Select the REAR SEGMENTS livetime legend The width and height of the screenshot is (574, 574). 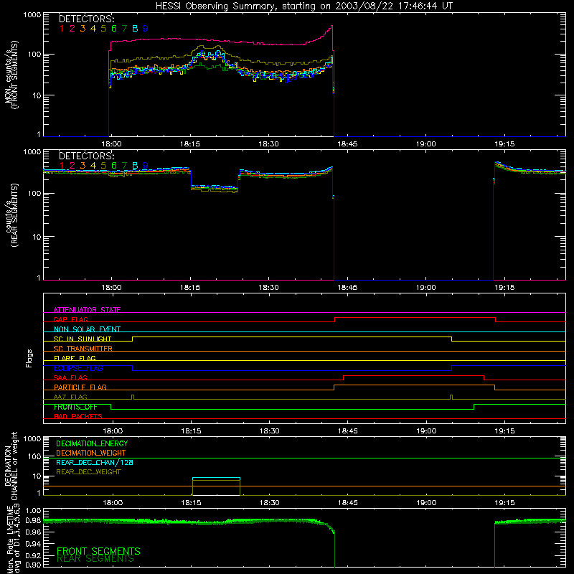(95, 559)
